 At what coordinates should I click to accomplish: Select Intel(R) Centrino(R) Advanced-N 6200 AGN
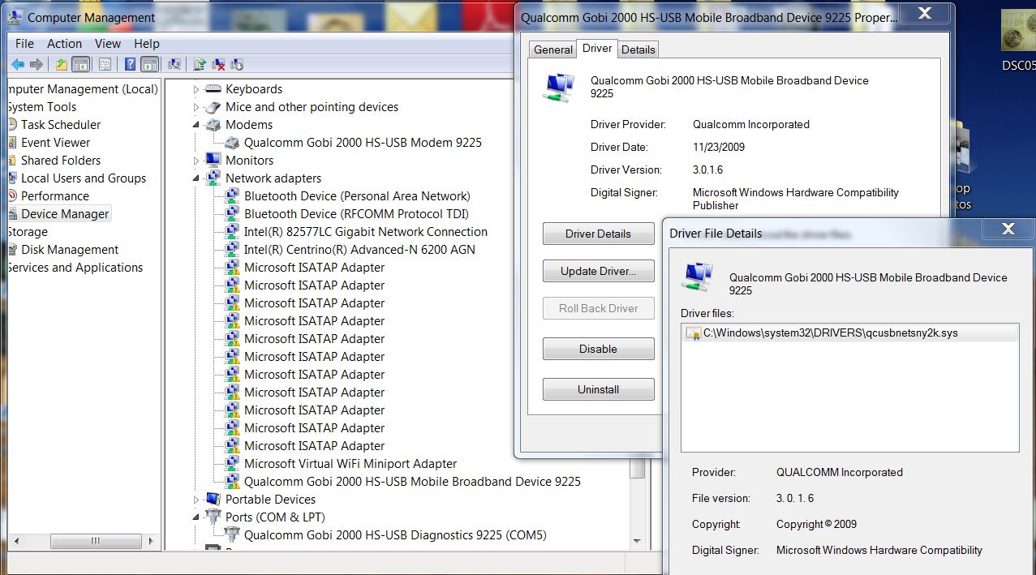coord(359,250)
